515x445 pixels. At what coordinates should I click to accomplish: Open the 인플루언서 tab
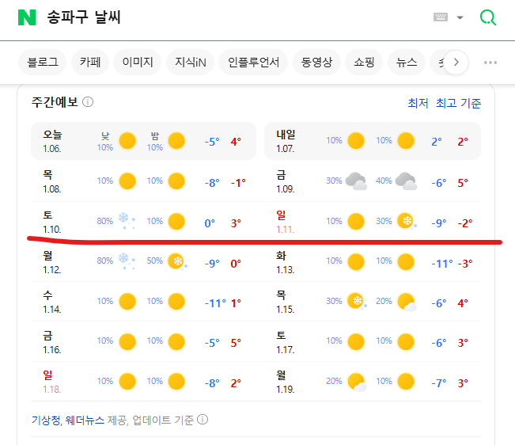pos(253,63)
